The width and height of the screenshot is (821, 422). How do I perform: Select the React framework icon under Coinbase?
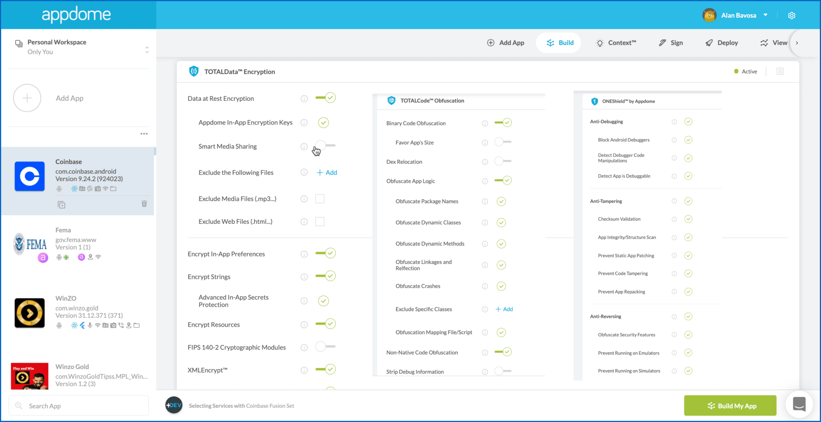(x=75, y=189)
